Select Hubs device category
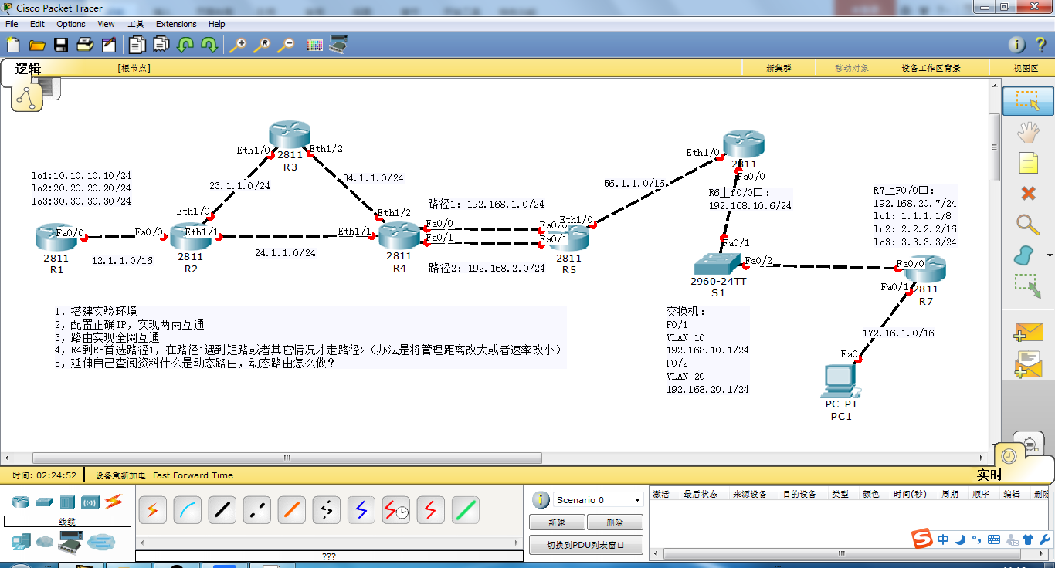Viewport: 1055px width, 568px height. 67,502
